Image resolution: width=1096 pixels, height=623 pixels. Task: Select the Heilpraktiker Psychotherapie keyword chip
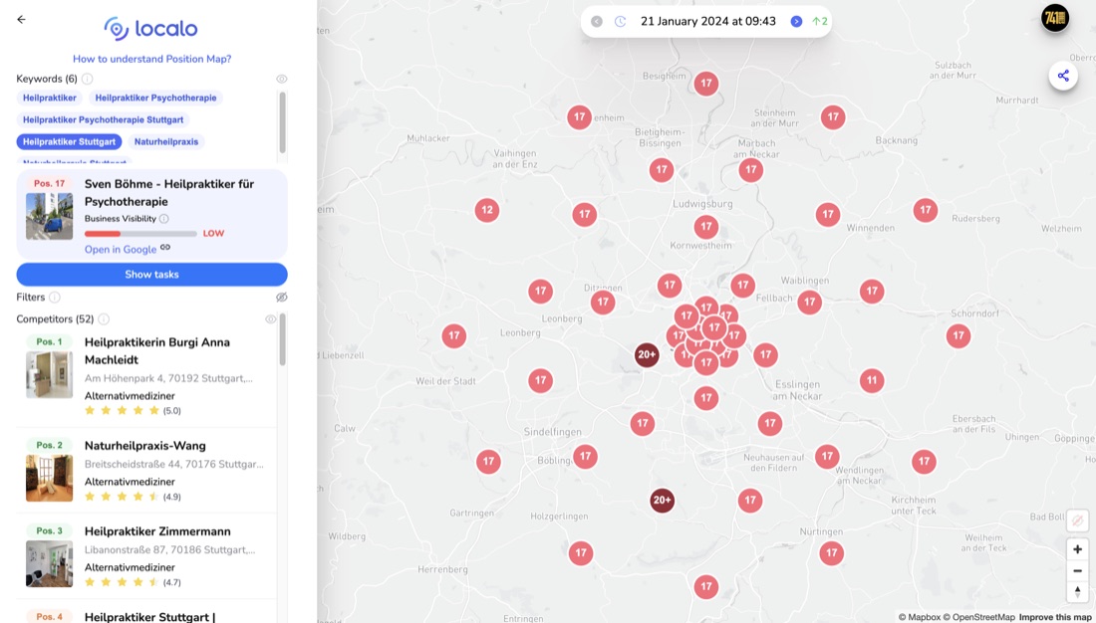click(155, 98)
